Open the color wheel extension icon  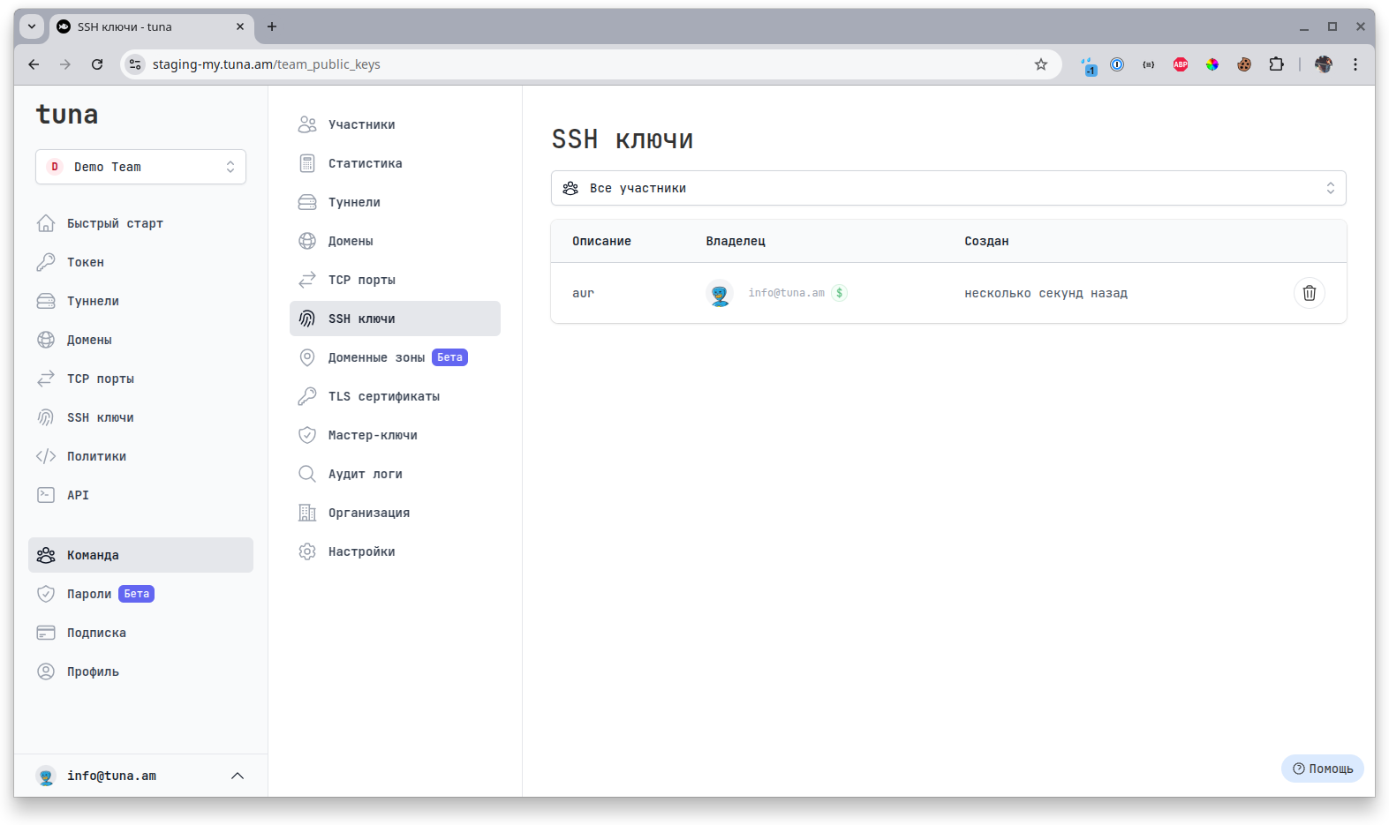pyautogui.click(x=1212, y=64)
